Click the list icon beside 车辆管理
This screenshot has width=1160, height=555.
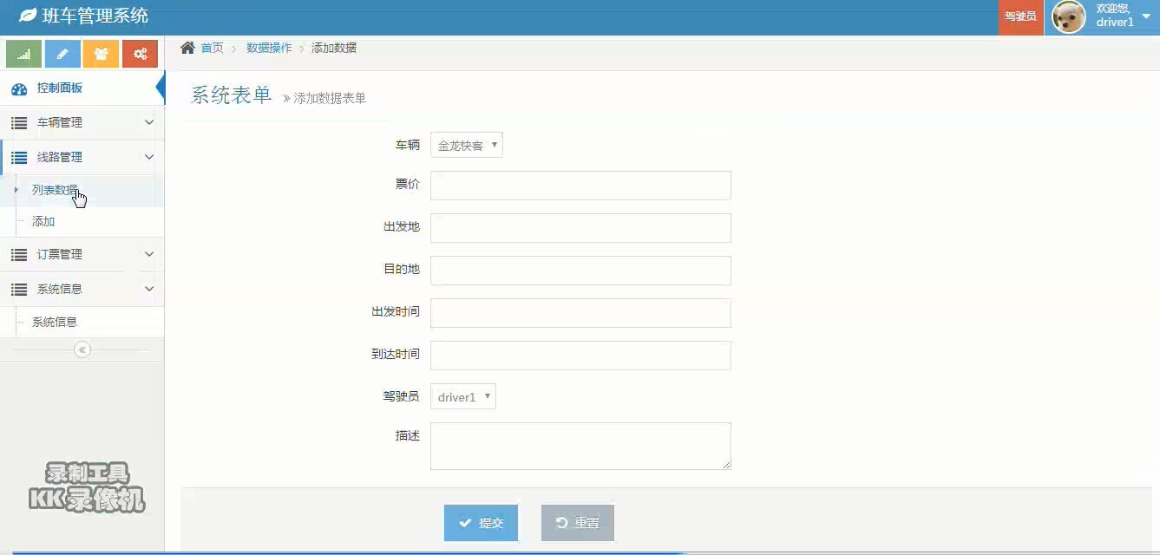coord(19,123)
